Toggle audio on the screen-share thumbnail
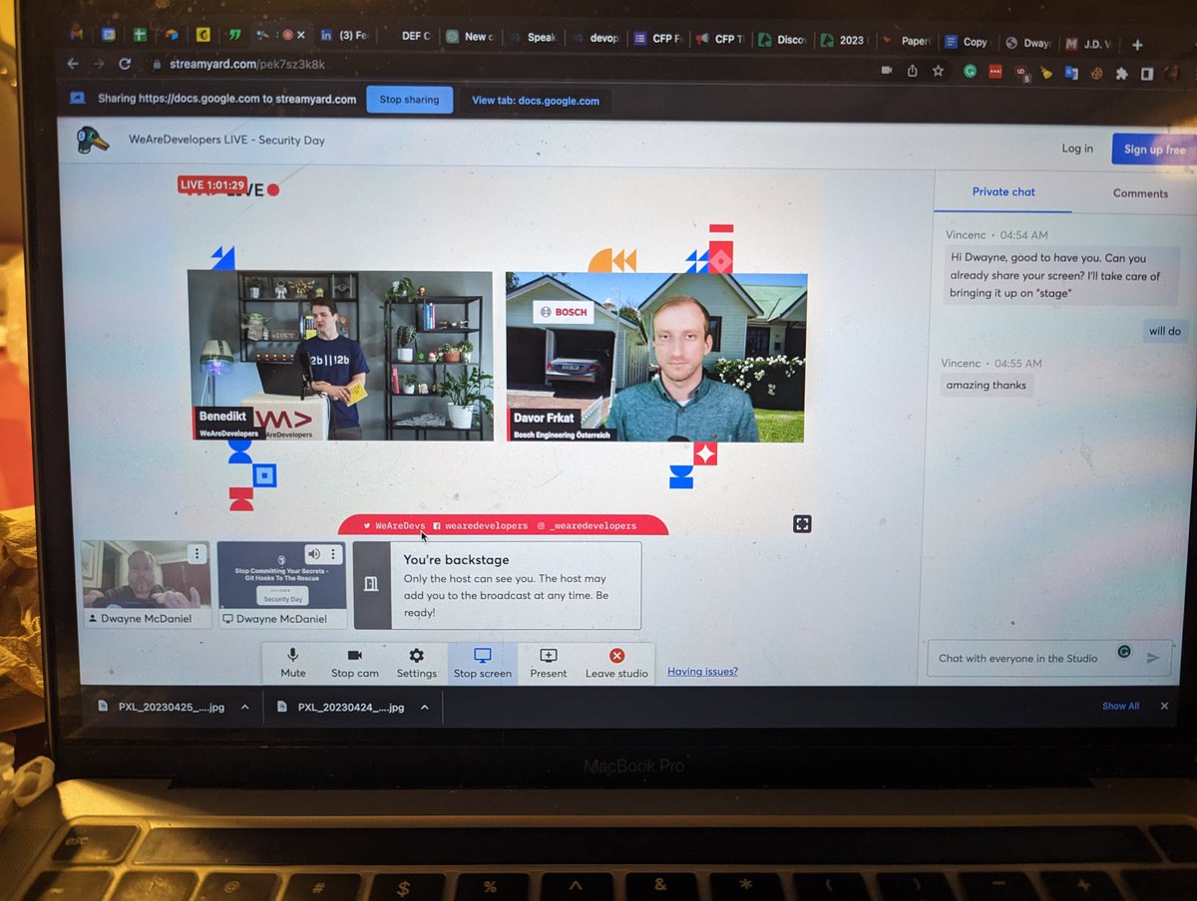 coord(314,553)
